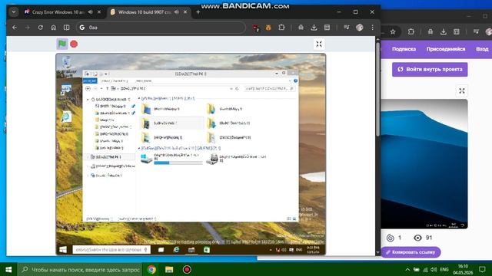Open downloads in the front Chrome window

coord(314,28)
